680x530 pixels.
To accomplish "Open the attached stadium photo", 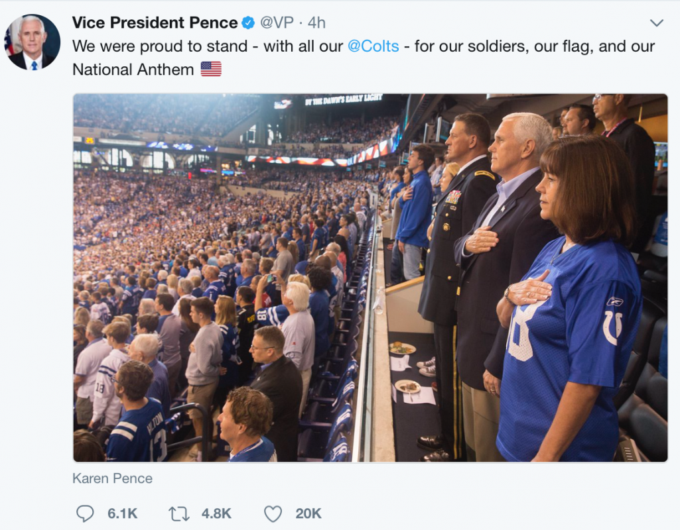I will (370, 278).
